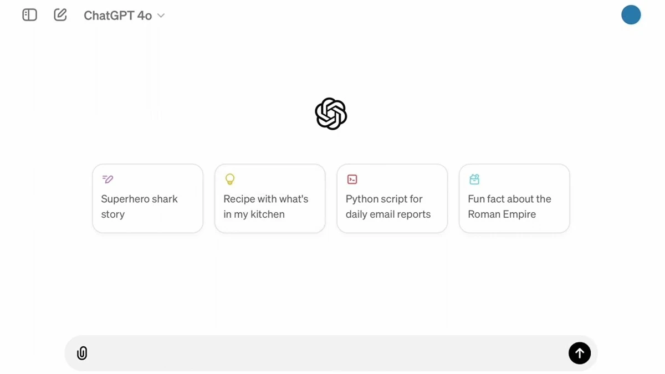Click Roman Empire text in last card
This screenshot has height=374, width=665.
point(502,214)
